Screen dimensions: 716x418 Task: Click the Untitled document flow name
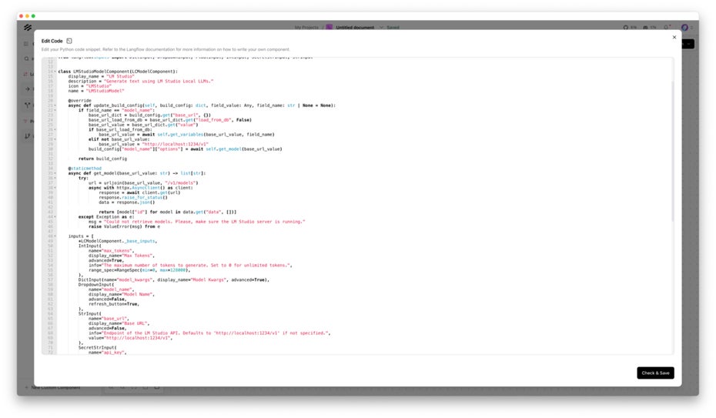point(355,28)
